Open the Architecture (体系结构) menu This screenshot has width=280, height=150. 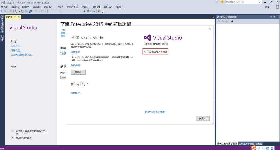point(72,7)
